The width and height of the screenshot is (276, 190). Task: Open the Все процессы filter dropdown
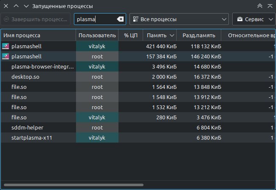[179, 19]
